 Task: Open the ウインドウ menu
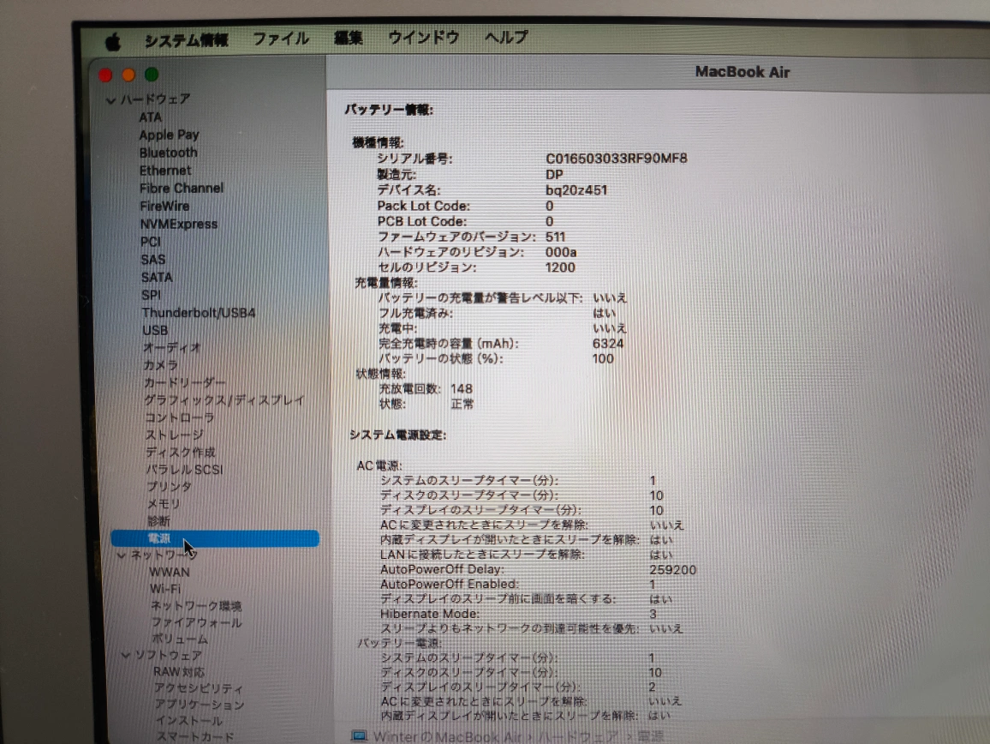click(x=424, y=38)
